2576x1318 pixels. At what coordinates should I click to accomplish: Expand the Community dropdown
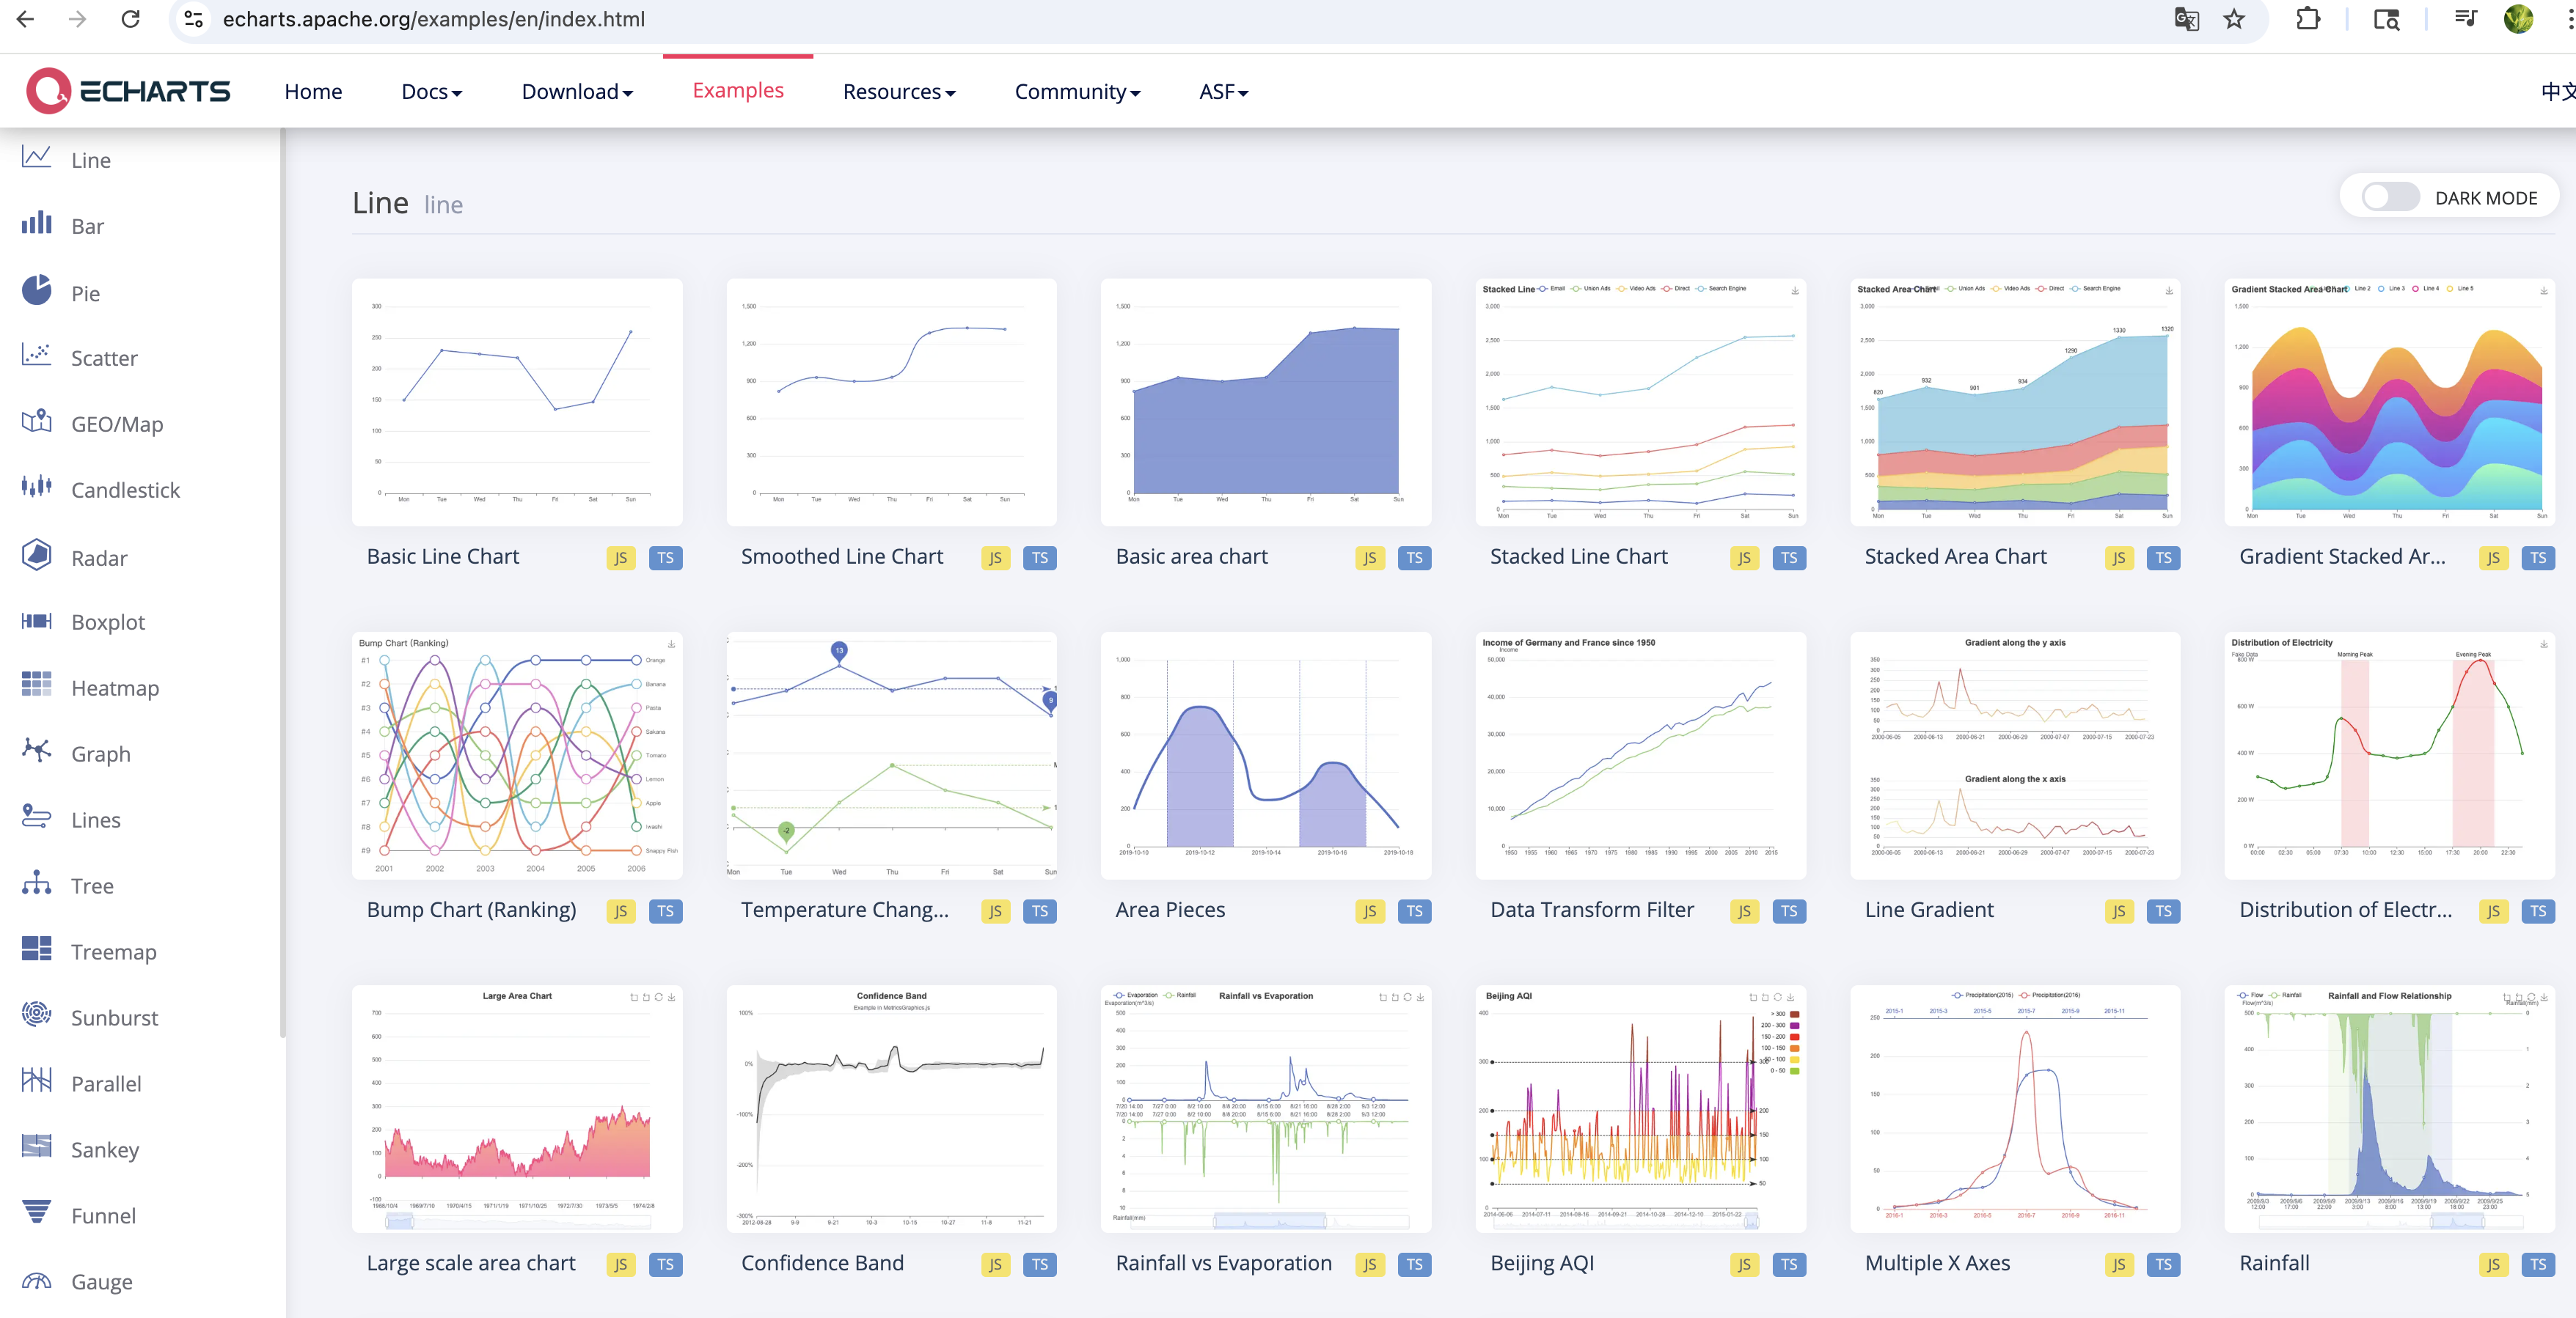coord(1076,92)
